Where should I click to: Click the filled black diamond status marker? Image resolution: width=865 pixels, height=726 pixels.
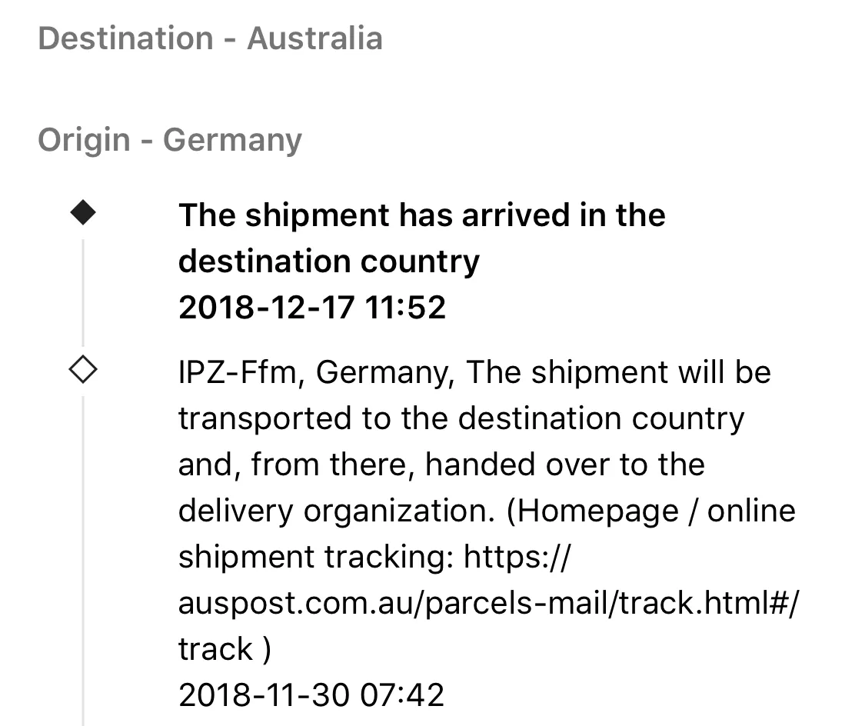coord(83,213)
